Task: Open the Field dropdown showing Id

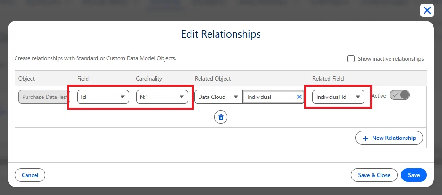Action: coord(103,97)
